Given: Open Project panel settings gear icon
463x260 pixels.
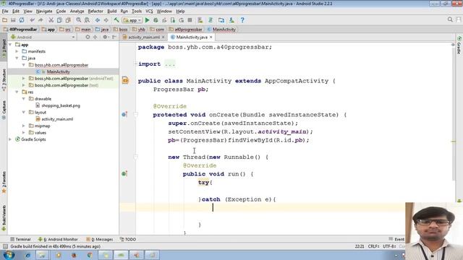Looking at the screenshot, I should [x=105, y=37].
